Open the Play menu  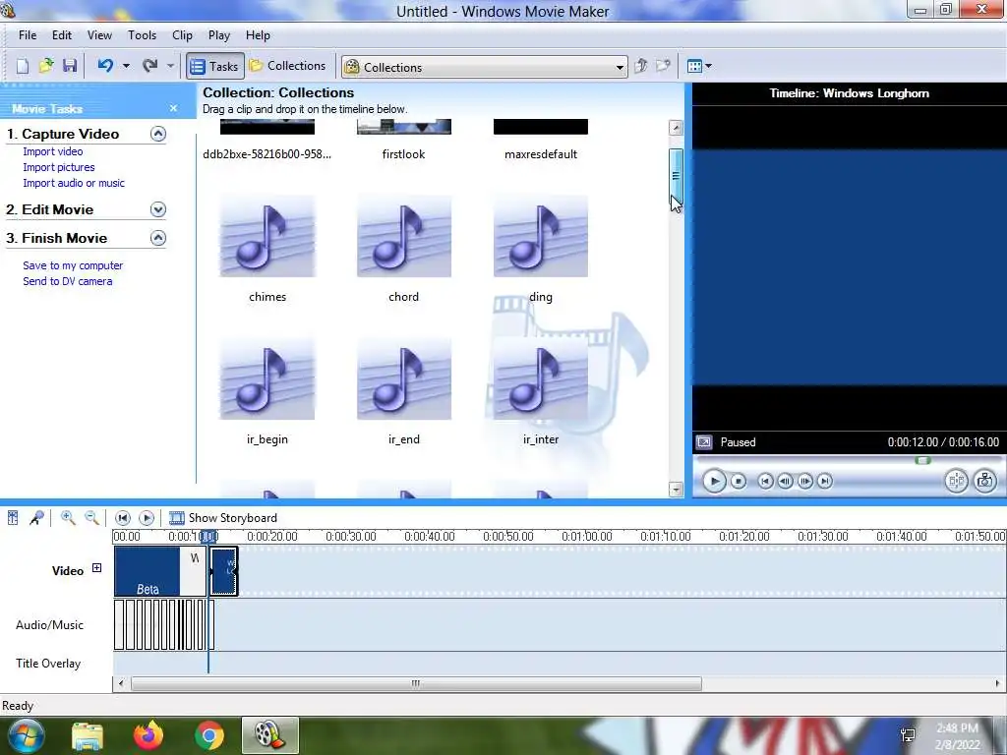[219, 35]
